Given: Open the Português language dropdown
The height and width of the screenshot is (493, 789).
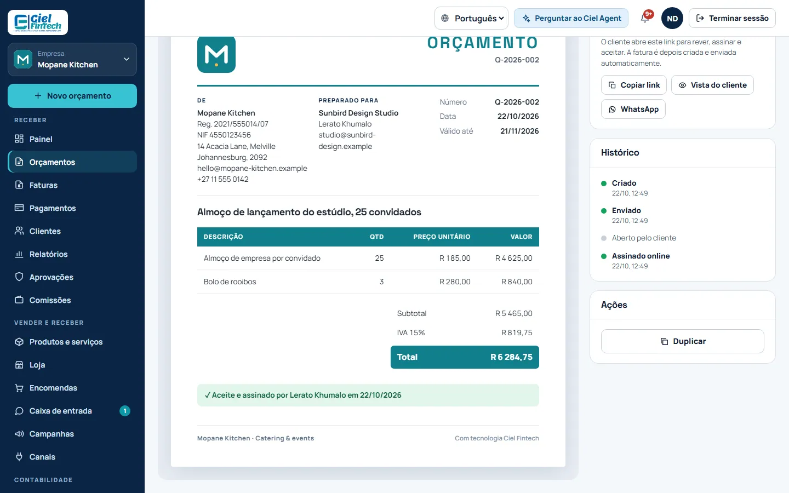Looking at the screenshot, I should tap(471, 18).
